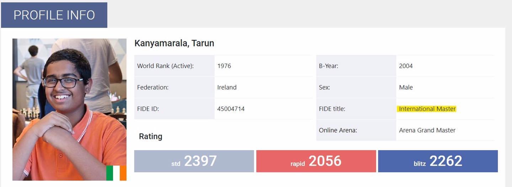The image size is (512, 187).
Task: Click the name Kanyamarala, Tarun
Action: click(x=174, y=44)
